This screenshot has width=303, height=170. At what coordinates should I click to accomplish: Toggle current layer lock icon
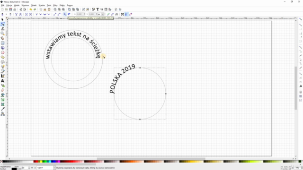coord(35,168)
